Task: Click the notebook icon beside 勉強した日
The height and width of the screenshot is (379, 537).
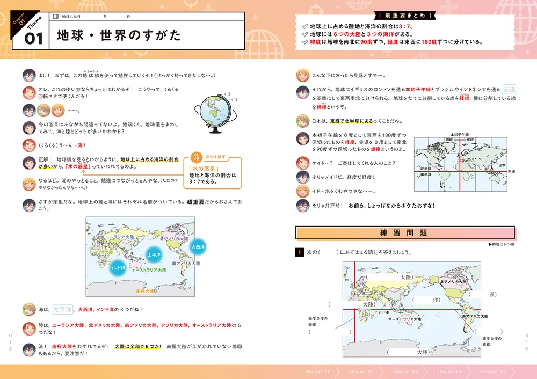Action: pos(56,17)
